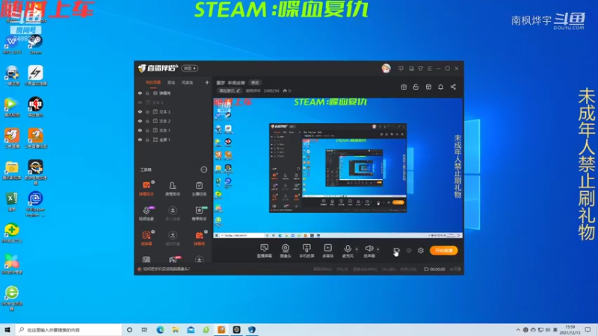Hide the 文本 3 source
This screenshot has height=336, width=598.
point(140,111)
